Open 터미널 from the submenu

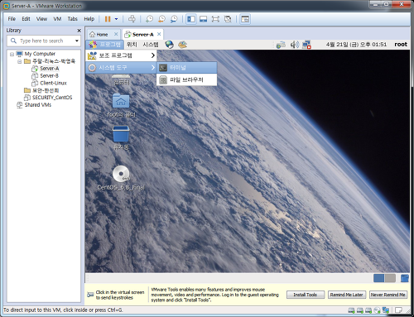coord(187,68)
